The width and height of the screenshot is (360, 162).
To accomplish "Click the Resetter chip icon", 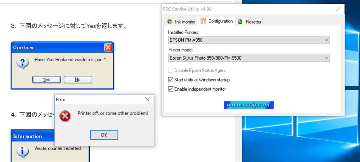I will (240, 22).
